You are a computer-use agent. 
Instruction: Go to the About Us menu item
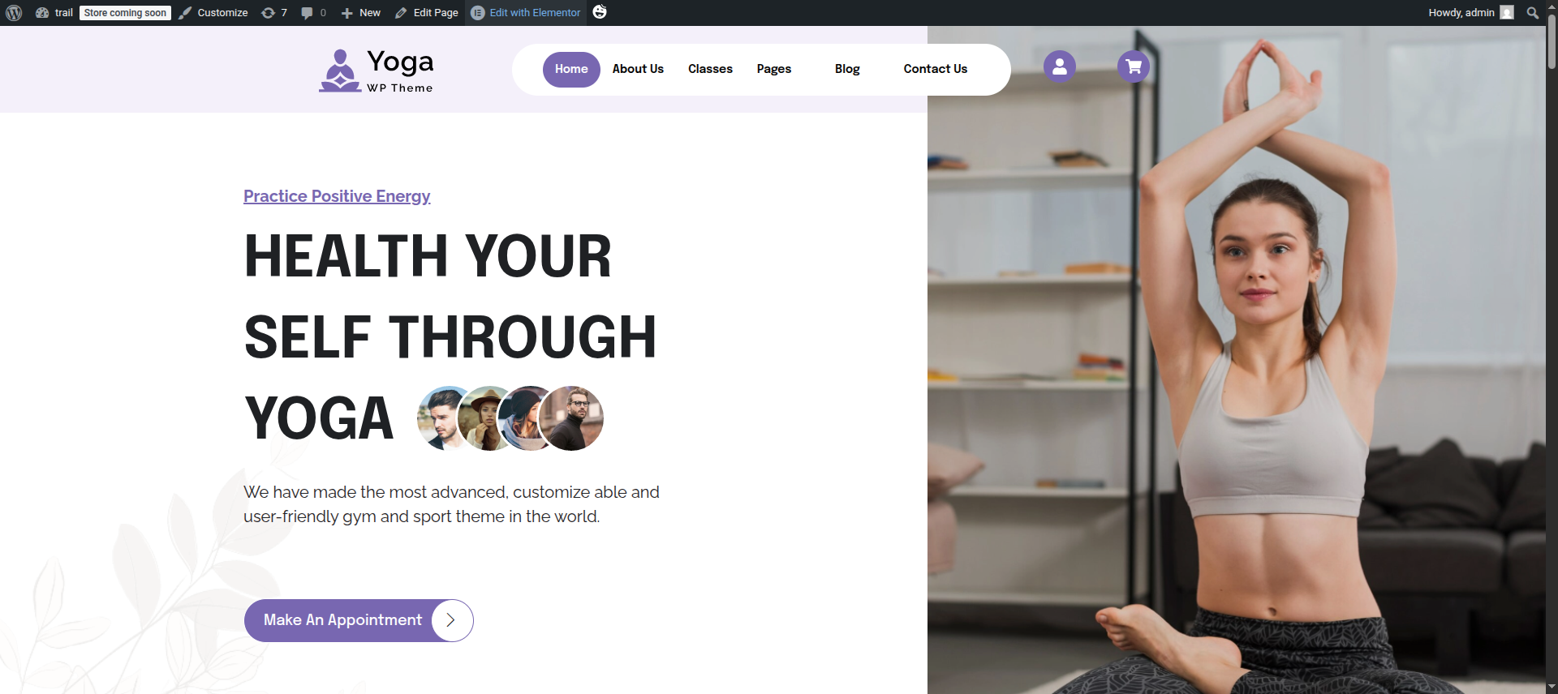(638, 69)
